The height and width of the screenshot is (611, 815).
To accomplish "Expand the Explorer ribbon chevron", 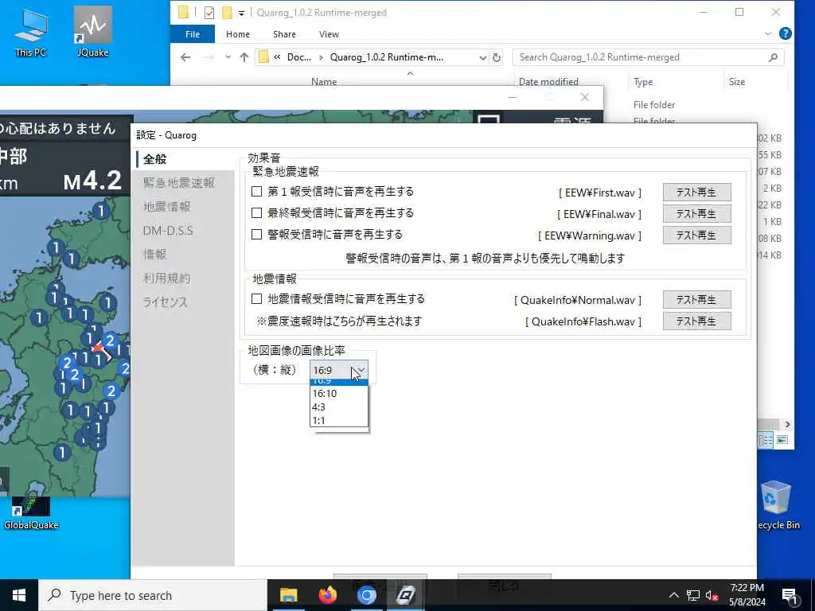I will [x=768, y=33].
